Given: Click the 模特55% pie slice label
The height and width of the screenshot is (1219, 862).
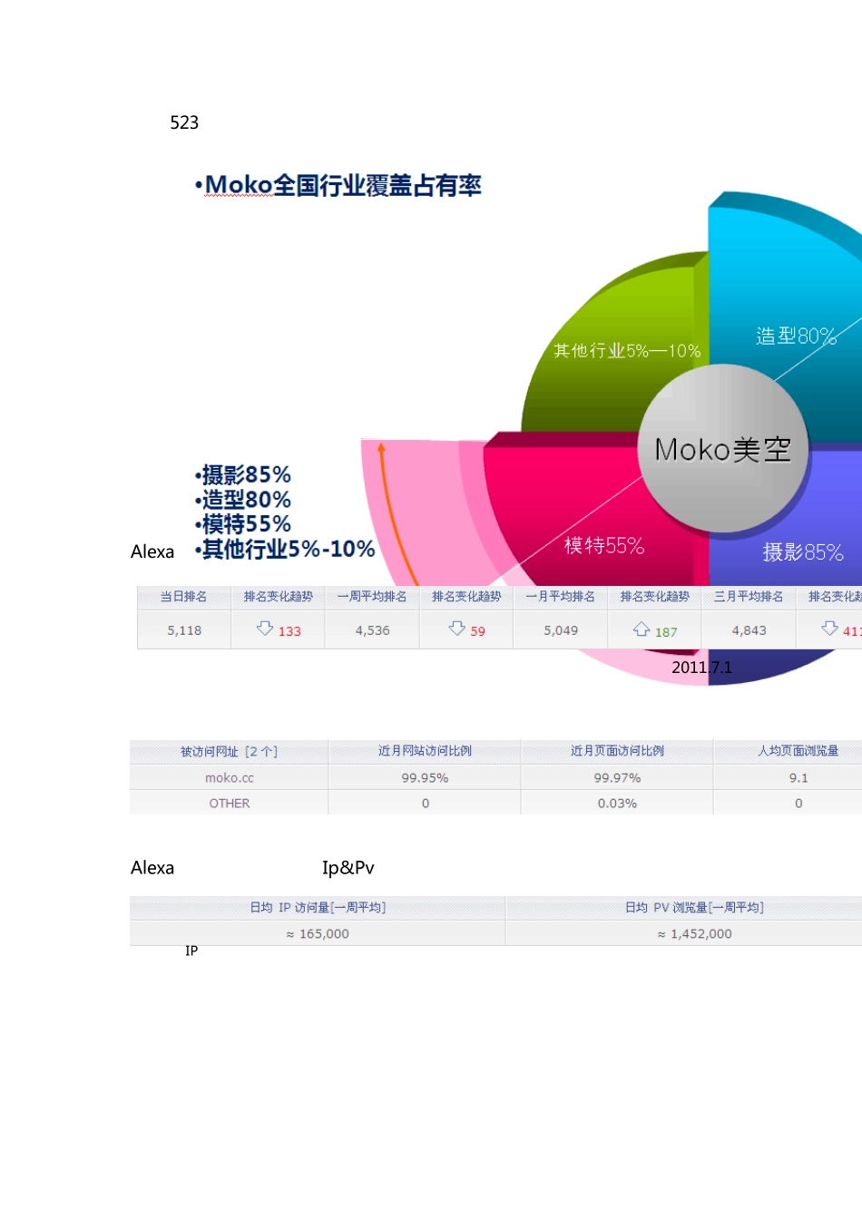Looking at the screenshot, I should [604, 545].
